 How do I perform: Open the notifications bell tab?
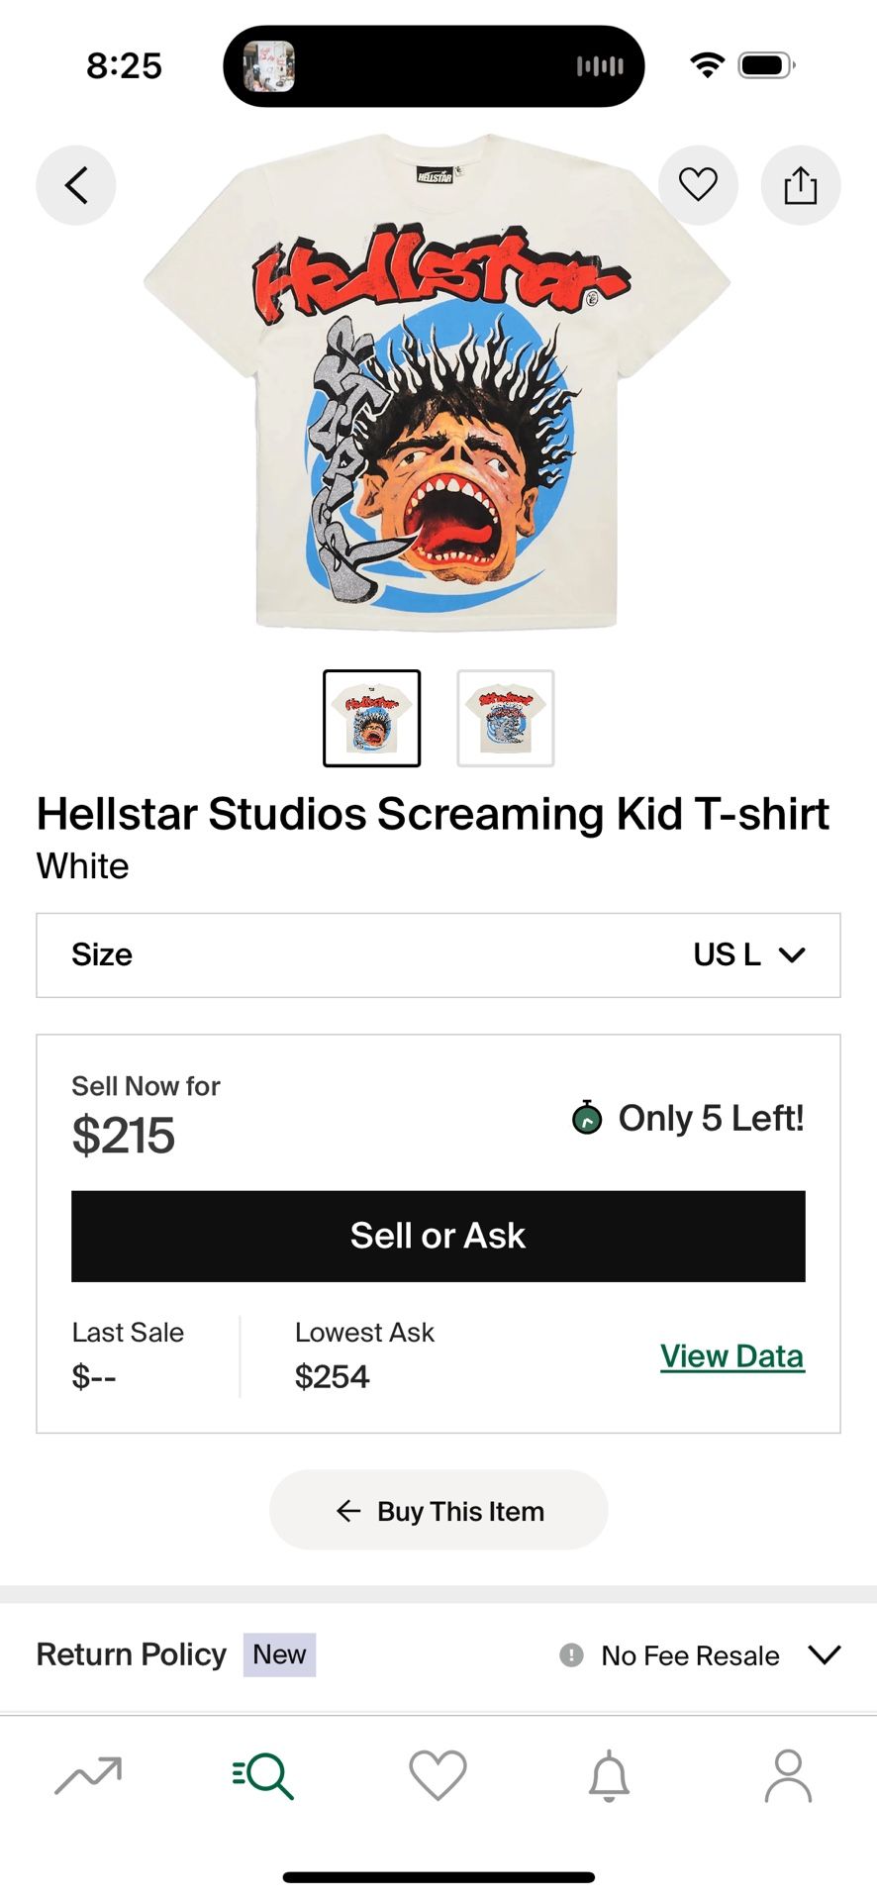click(609, 1775)
